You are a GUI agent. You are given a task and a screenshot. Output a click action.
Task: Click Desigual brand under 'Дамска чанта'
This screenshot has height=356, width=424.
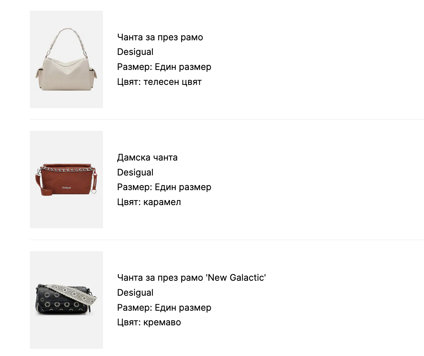(x=135, y=172)
